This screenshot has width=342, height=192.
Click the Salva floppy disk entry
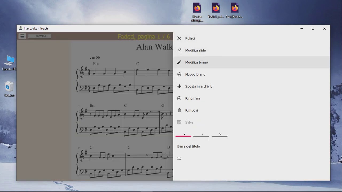pos(252,122)
